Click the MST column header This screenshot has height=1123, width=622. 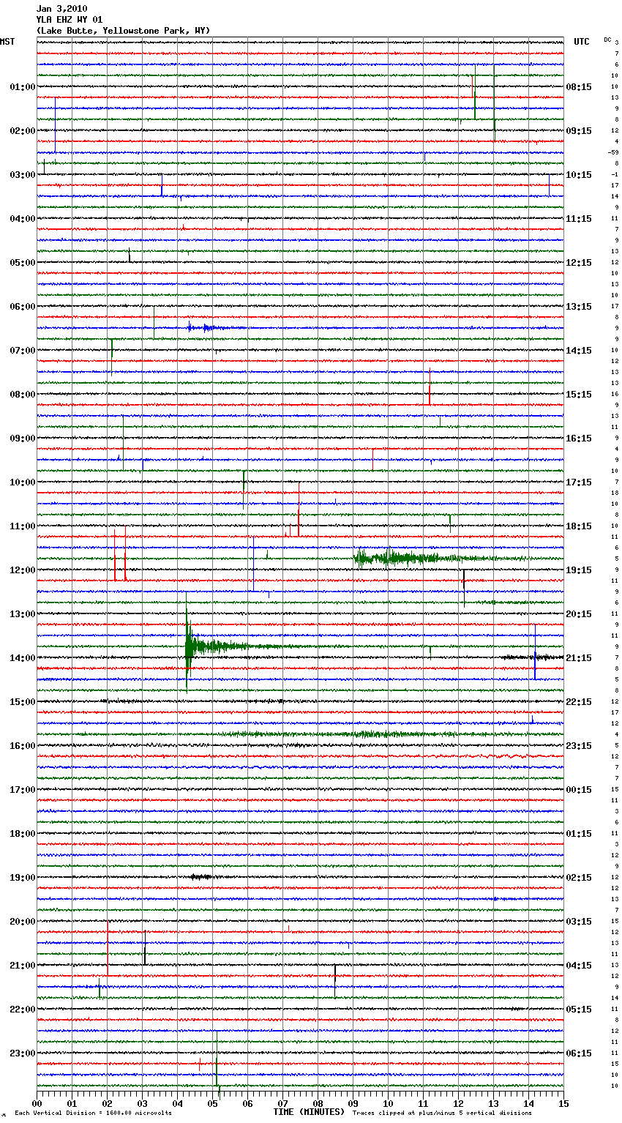7,42
